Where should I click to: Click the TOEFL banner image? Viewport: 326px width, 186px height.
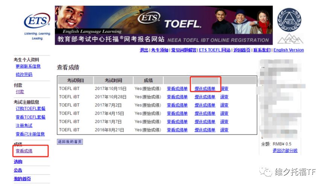click(x=164, y=25)
